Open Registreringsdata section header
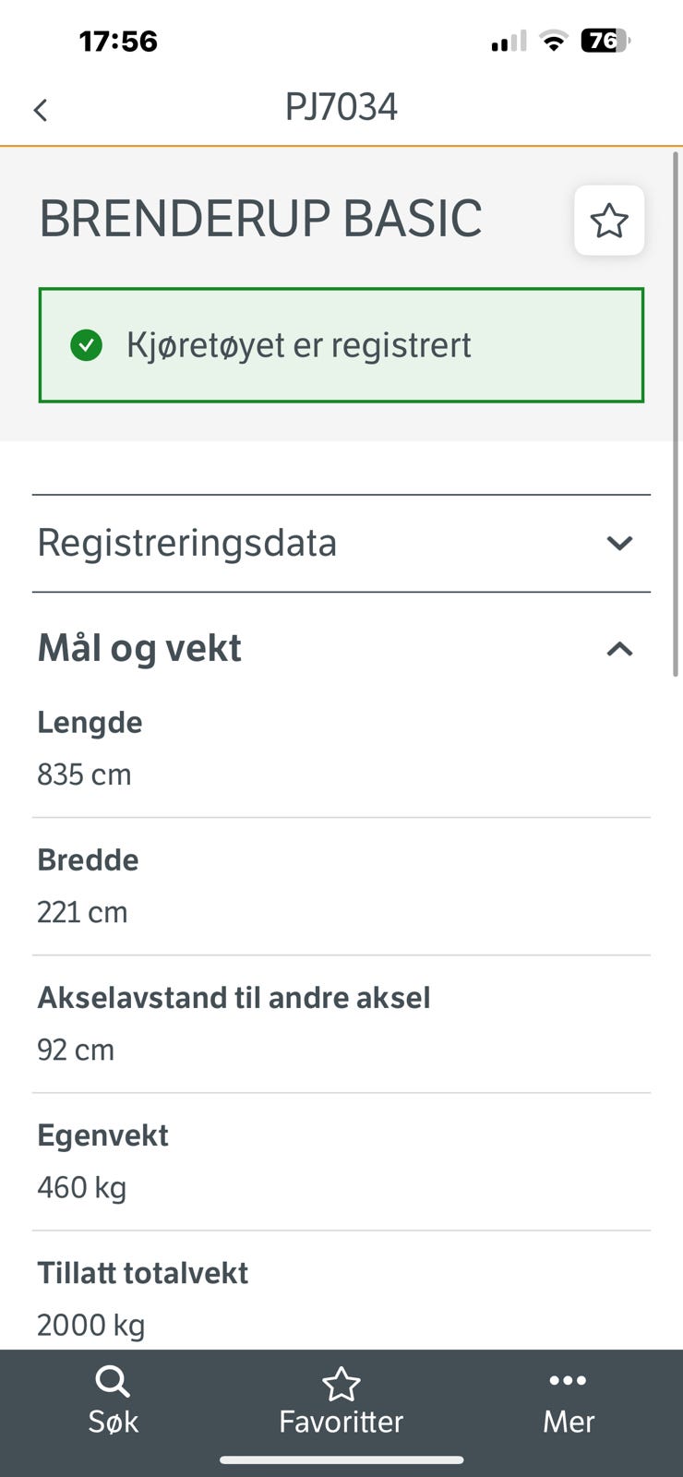 [187, 543]
